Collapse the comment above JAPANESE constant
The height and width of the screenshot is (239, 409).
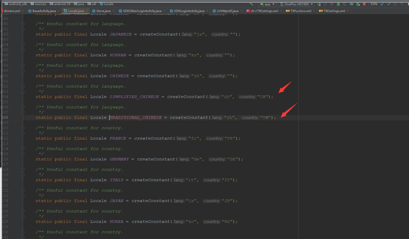23,24
